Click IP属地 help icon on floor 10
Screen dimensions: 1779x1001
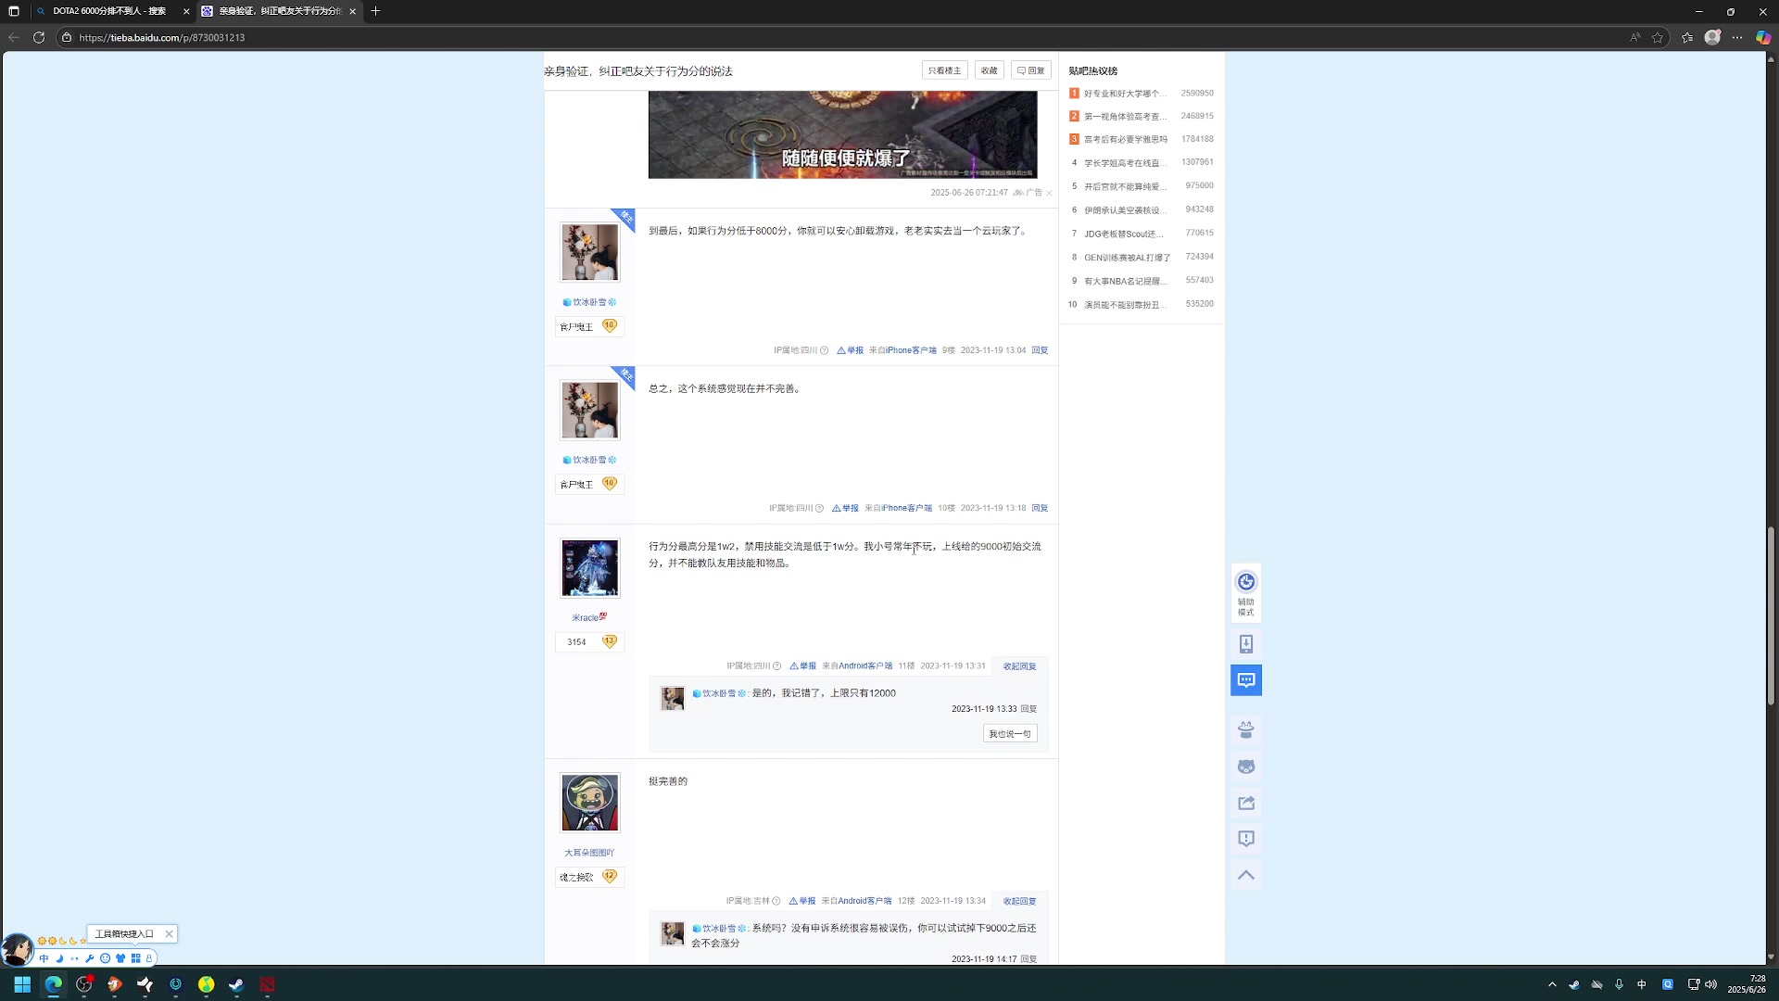819,508
